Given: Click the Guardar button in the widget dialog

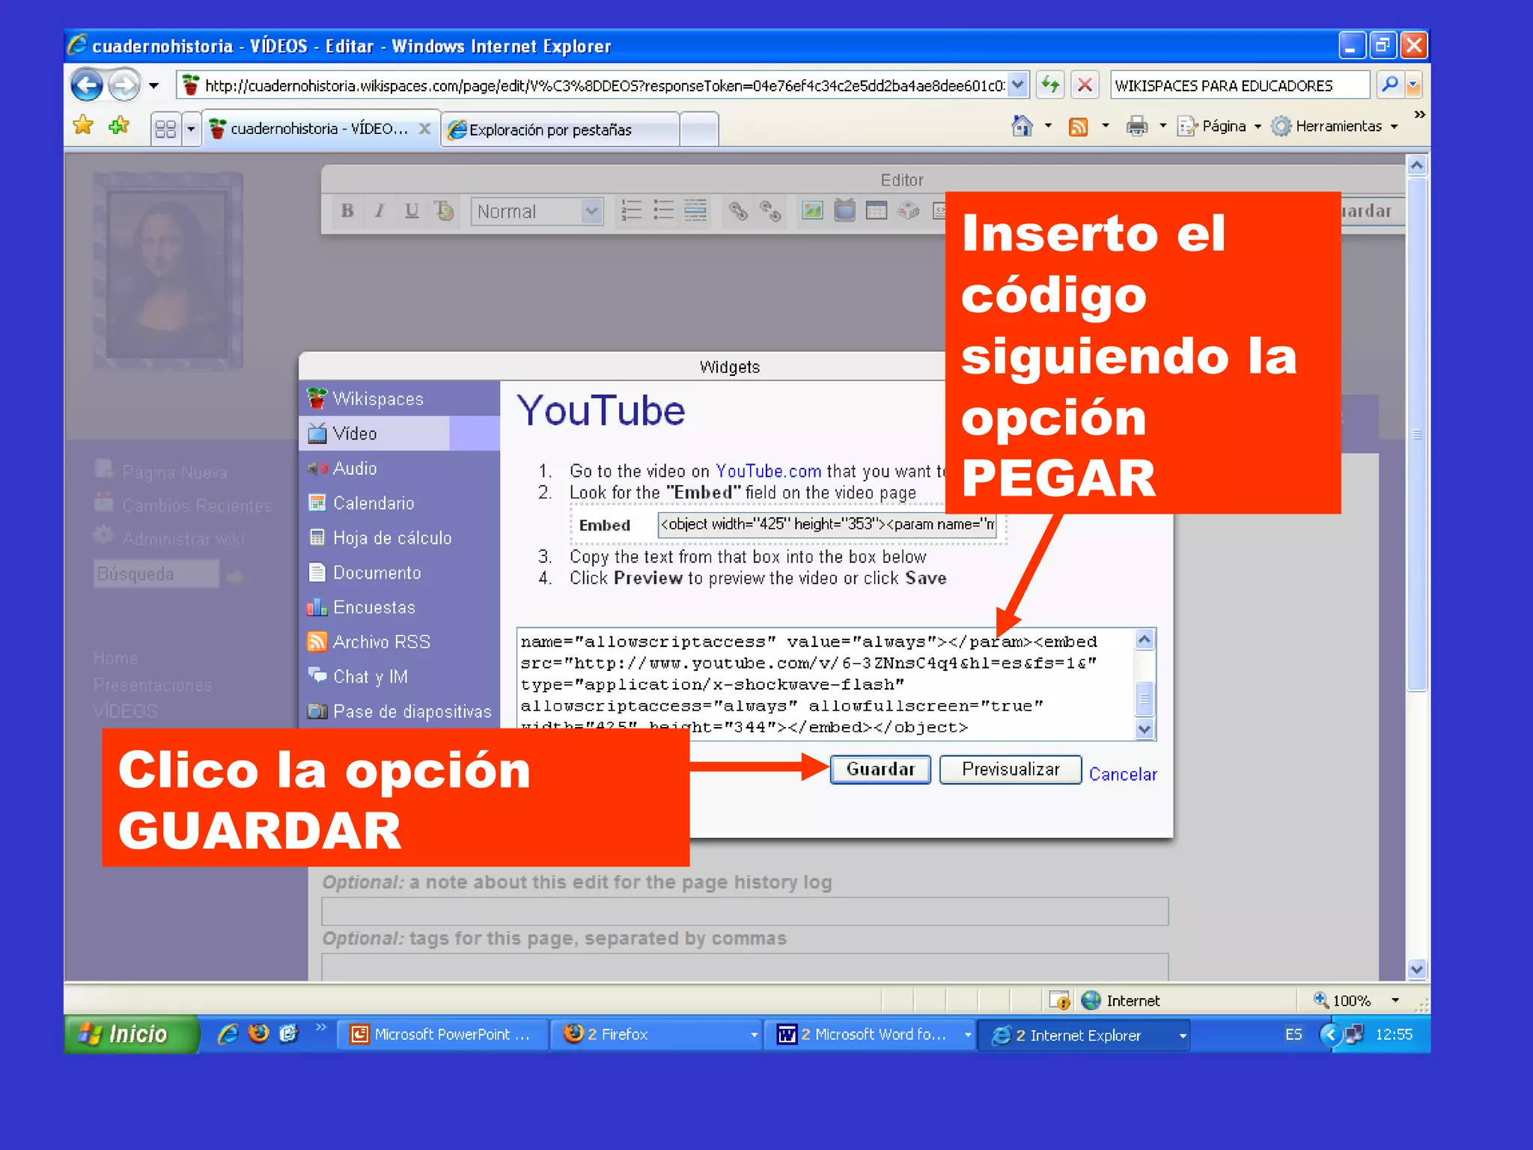Looking at the screenshot, I should (880, 770).
